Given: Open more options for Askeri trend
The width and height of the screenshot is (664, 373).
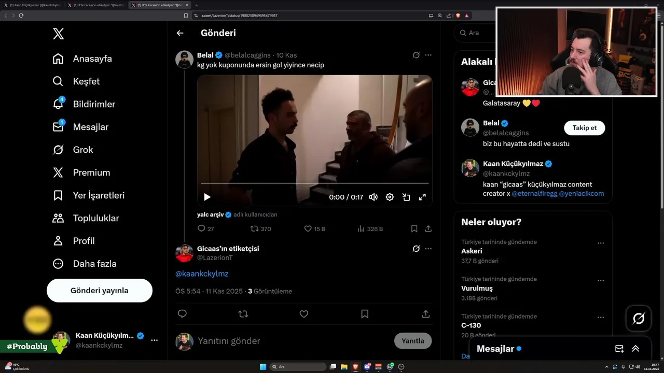Looking at the screenshot, I should (601, 243).
